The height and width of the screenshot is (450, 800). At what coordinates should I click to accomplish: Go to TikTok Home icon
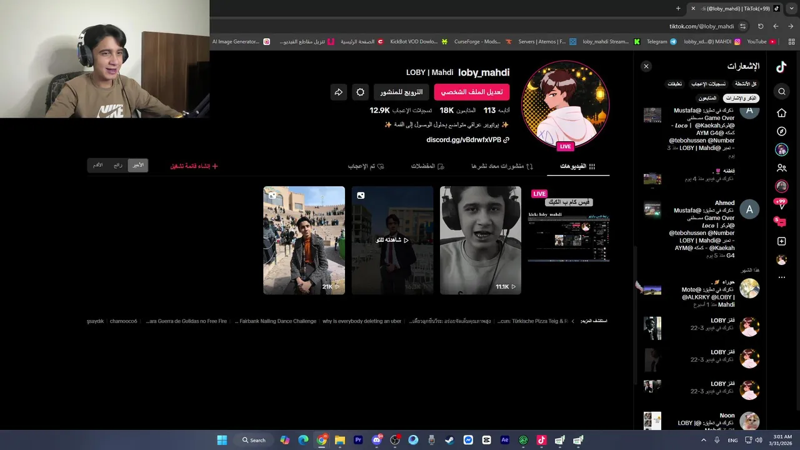(x=781, y=113)
